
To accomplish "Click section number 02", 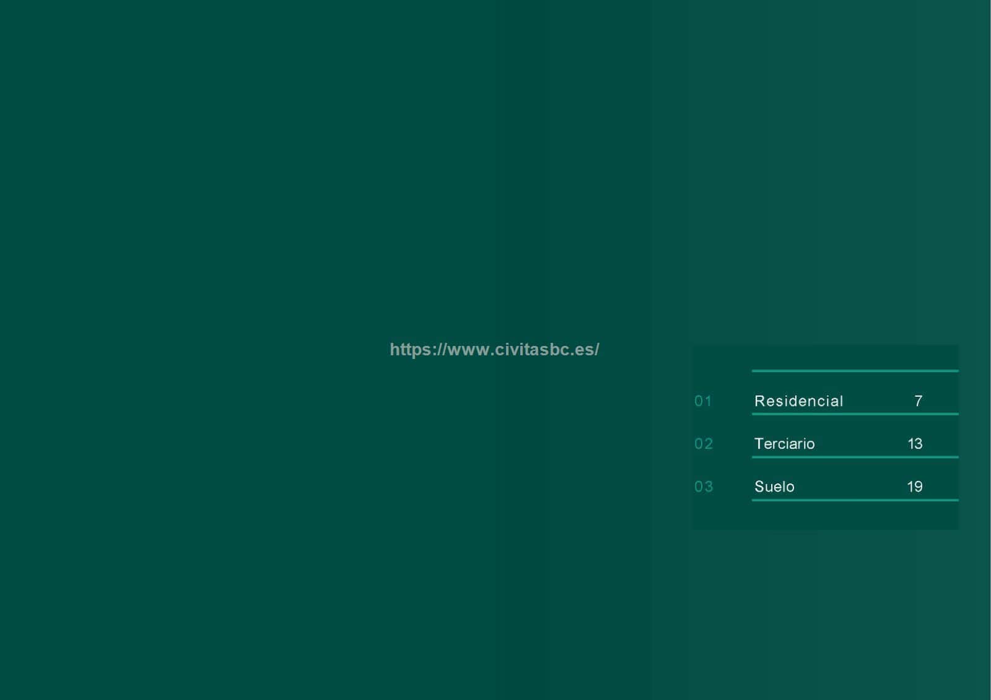I will (x=704, y=444).
